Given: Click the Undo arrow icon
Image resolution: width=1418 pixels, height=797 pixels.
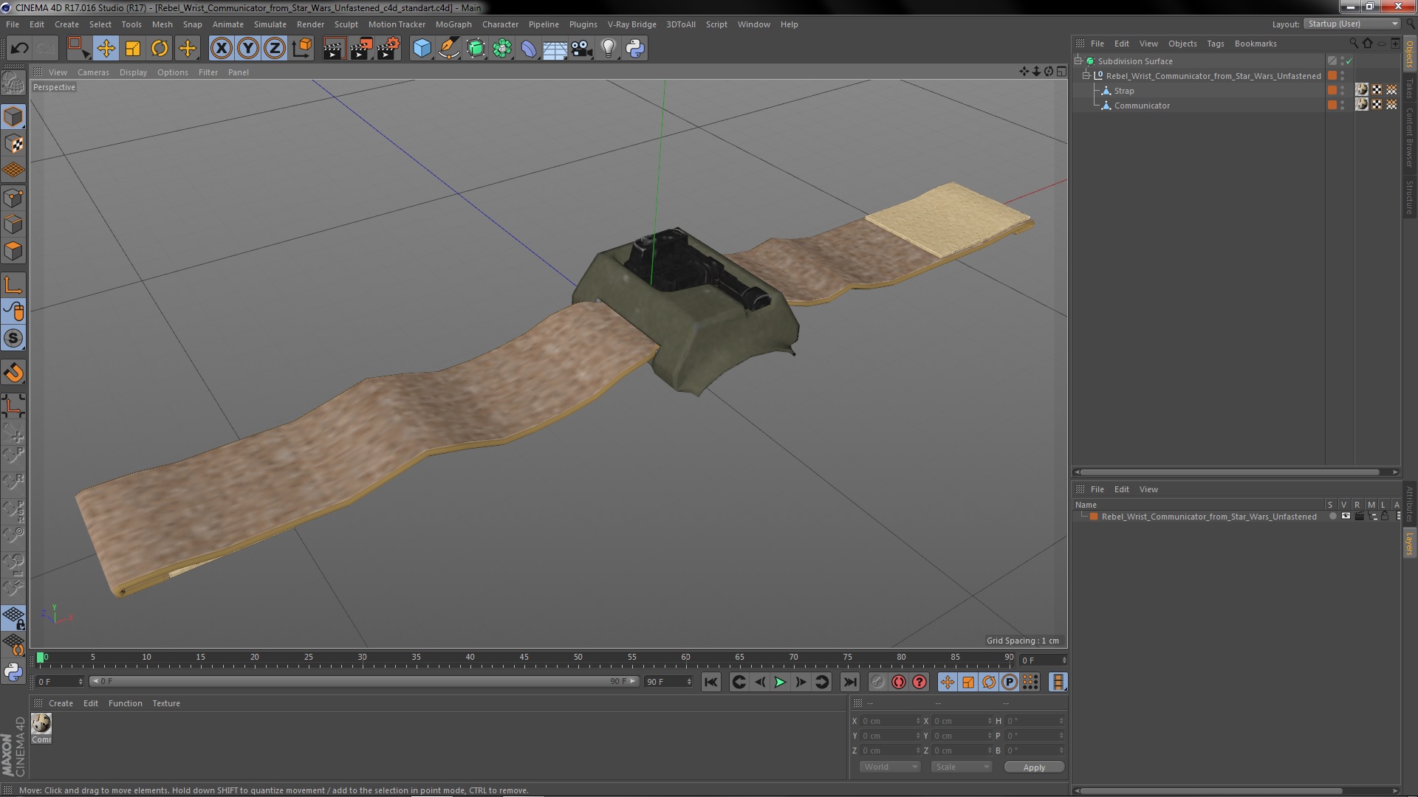Looking at the screenshot, I should 19,49.
